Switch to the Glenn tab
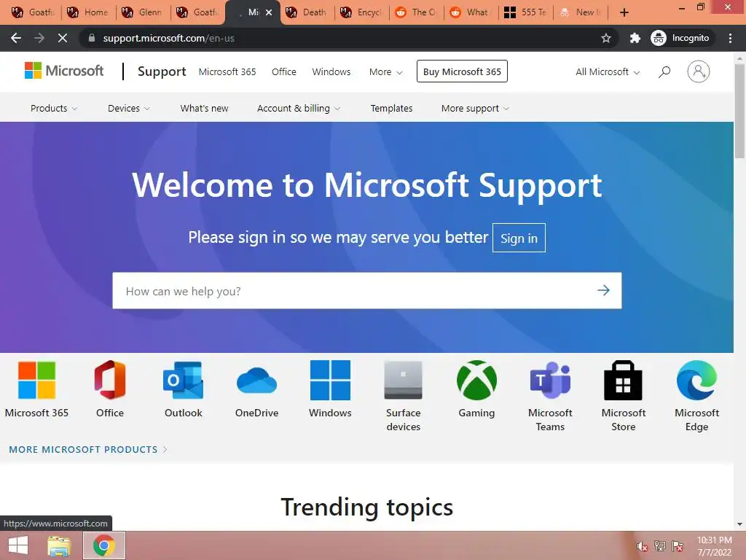The image size is (746, 560). (144, 12)
